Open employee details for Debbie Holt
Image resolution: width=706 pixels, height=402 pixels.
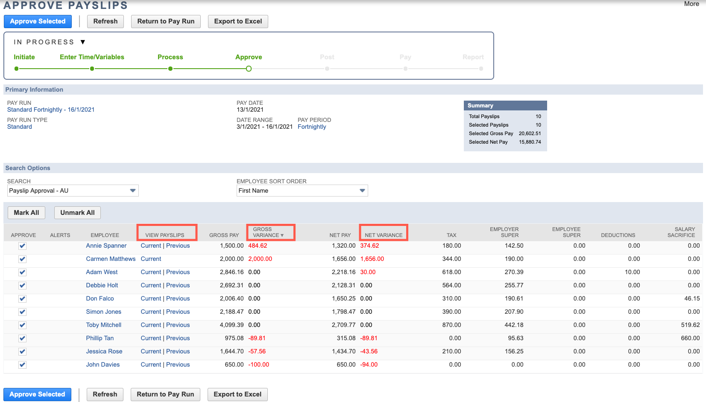tap(102, 285)
